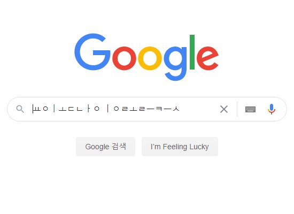Click the divider line beside the keyboard icon
This screenshot has width=294, height=214.
pos(237,109)
